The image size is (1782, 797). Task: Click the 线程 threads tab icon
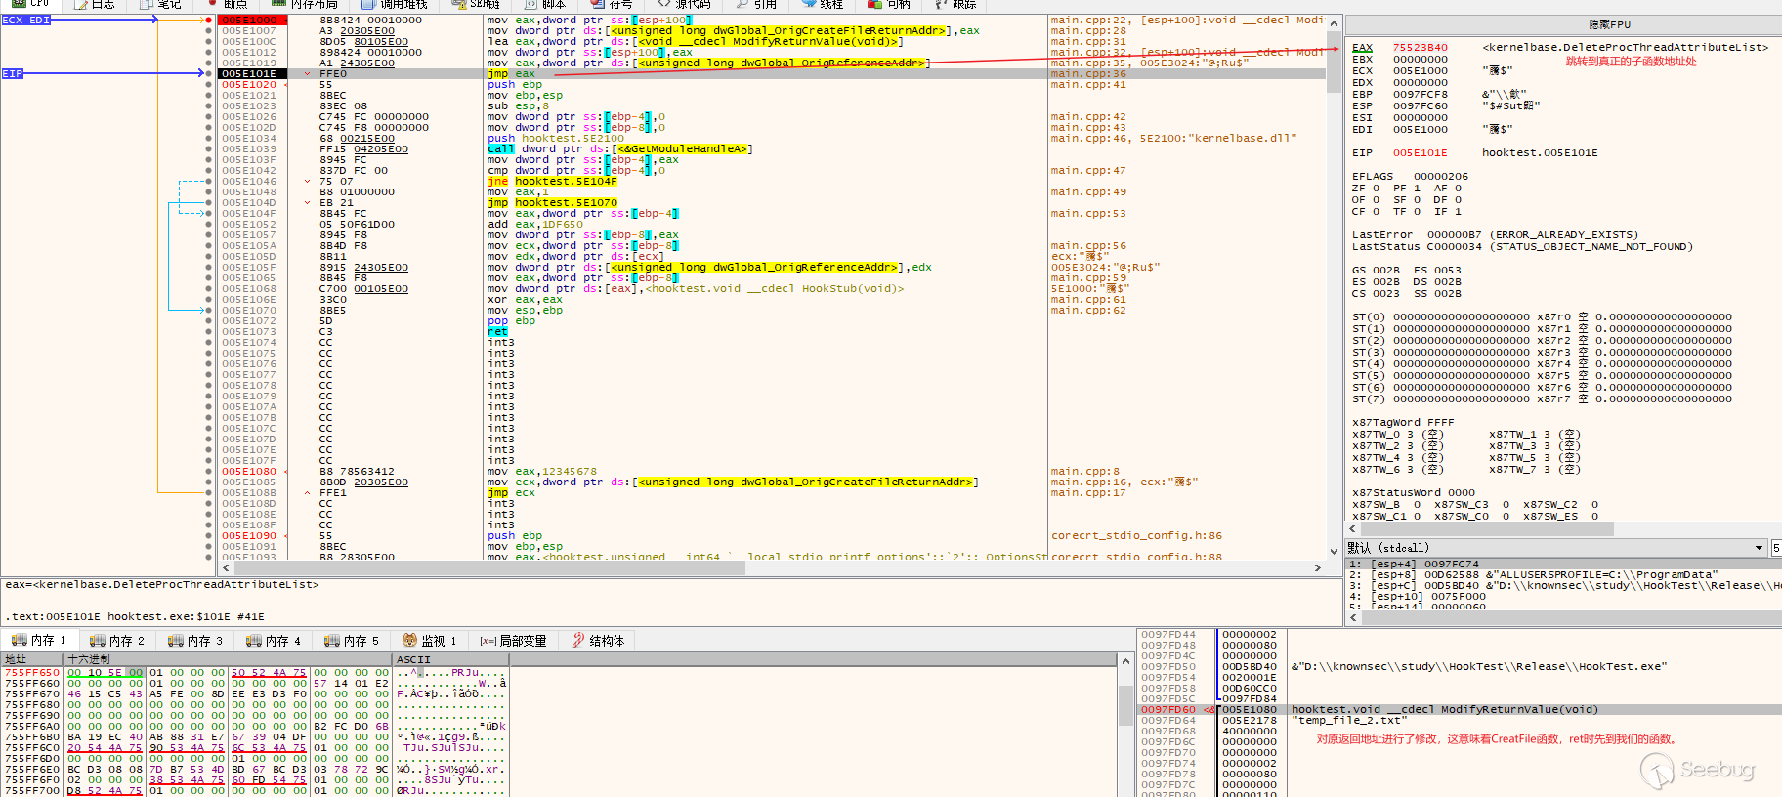pyautogui.click(x=808, y=5)
